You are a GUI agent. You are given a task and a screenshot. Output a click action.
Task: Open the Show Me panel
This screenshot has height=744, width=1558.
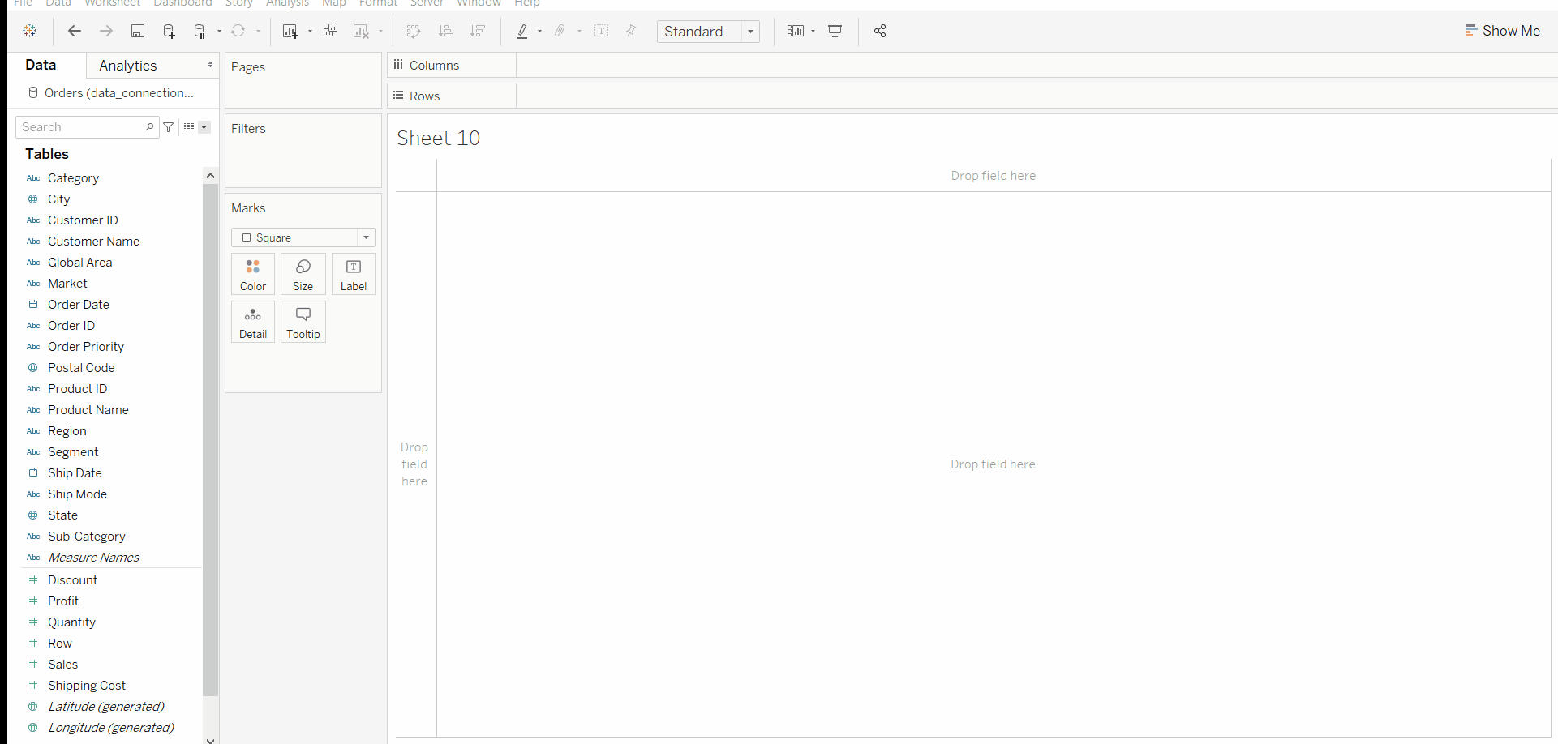coord(1503,31)
